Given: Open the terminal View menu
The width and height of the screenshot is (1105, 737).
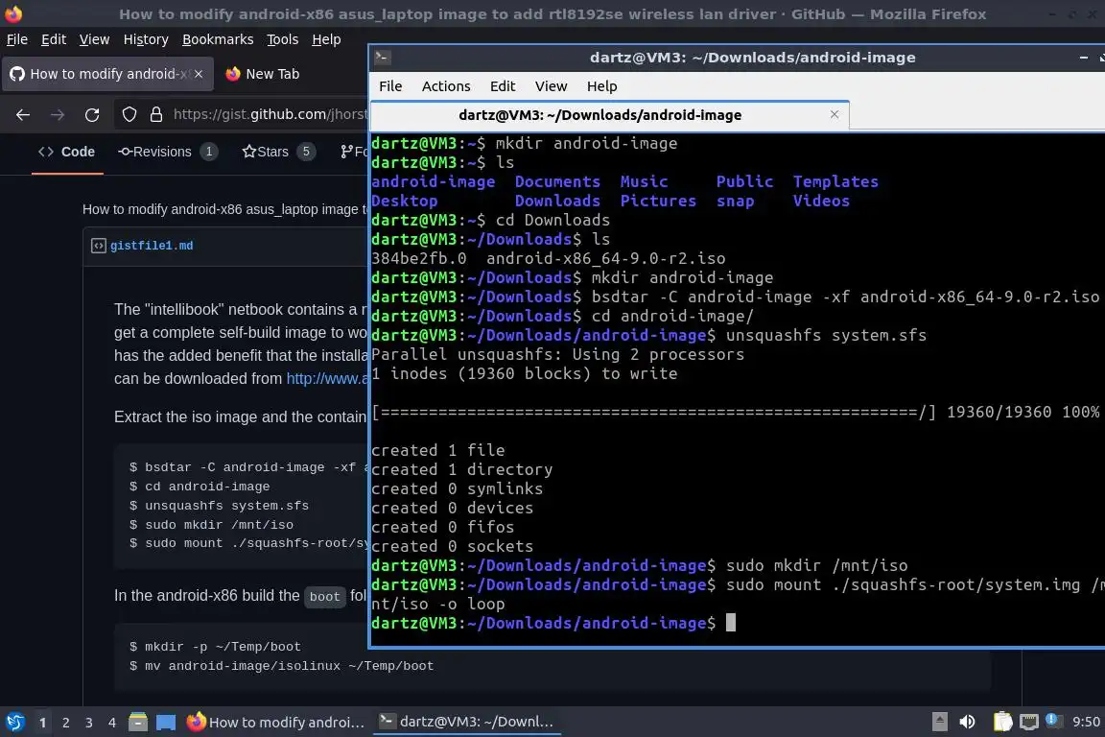Looking at the screenshot, I should coord(552,86).
